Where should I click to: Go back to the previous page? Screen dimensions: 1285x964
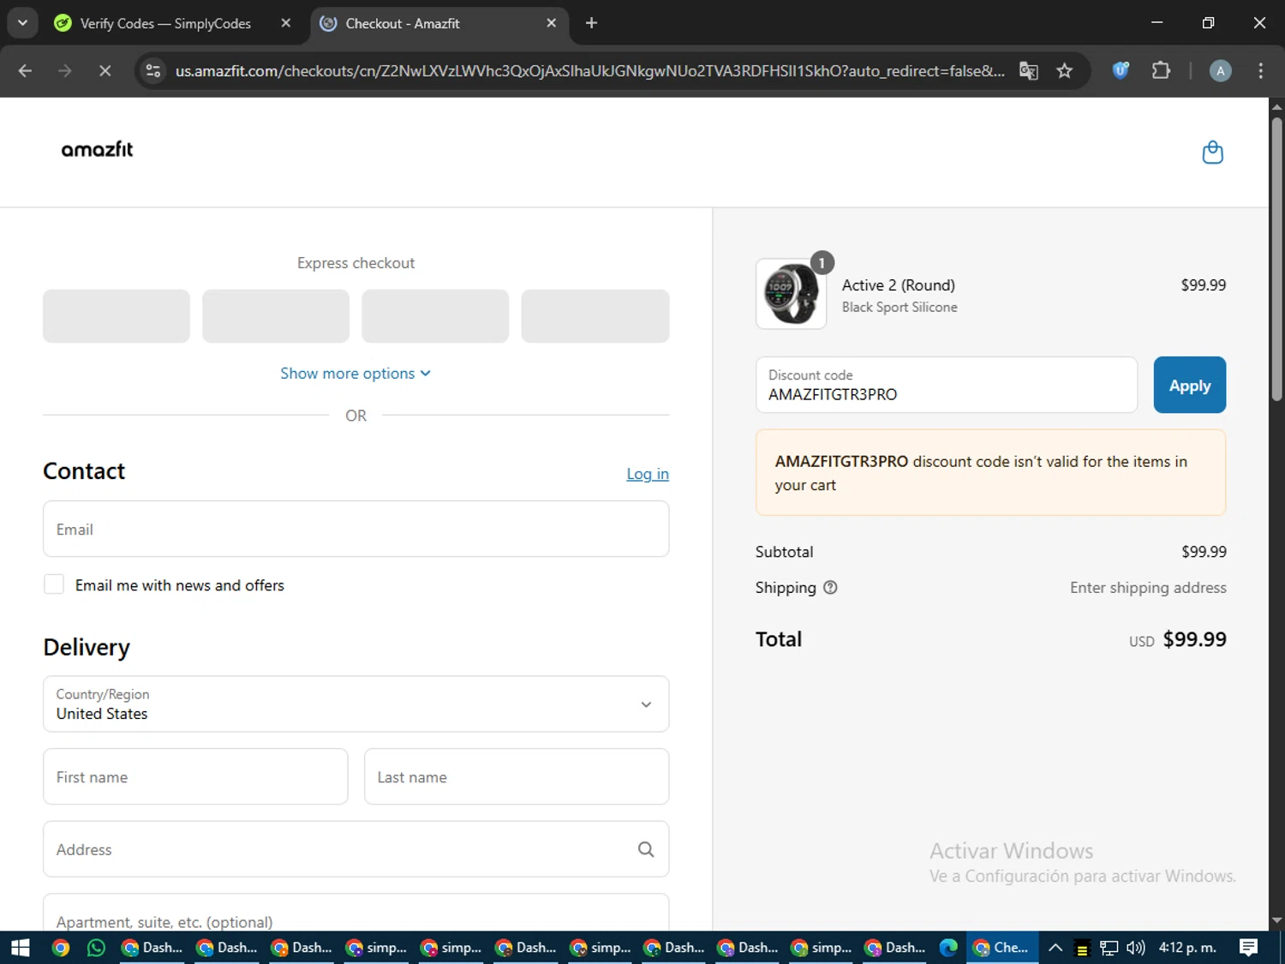pos(25,71)
